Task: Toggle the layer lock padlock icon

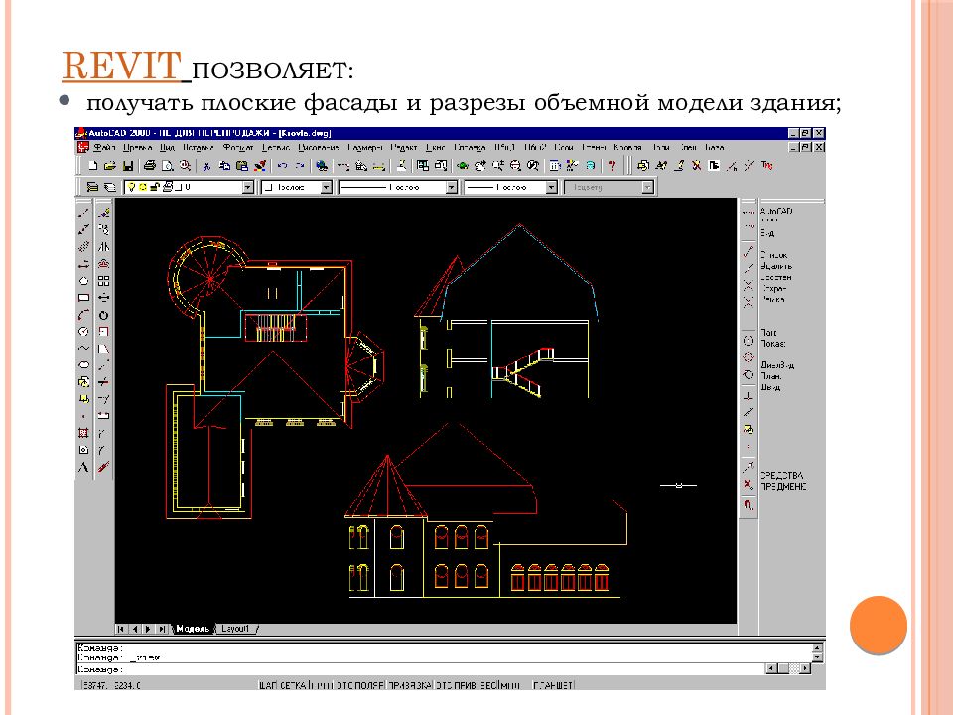Action: [155, 187]
